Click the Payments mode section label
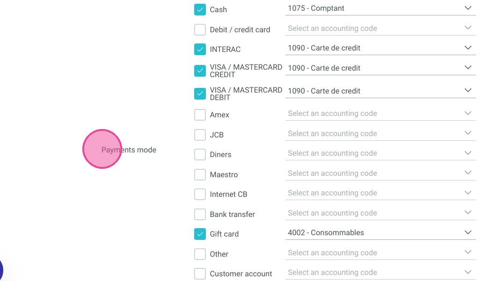Image resolution: width=503 pixels, height=281 pixels. click(129, 150)
